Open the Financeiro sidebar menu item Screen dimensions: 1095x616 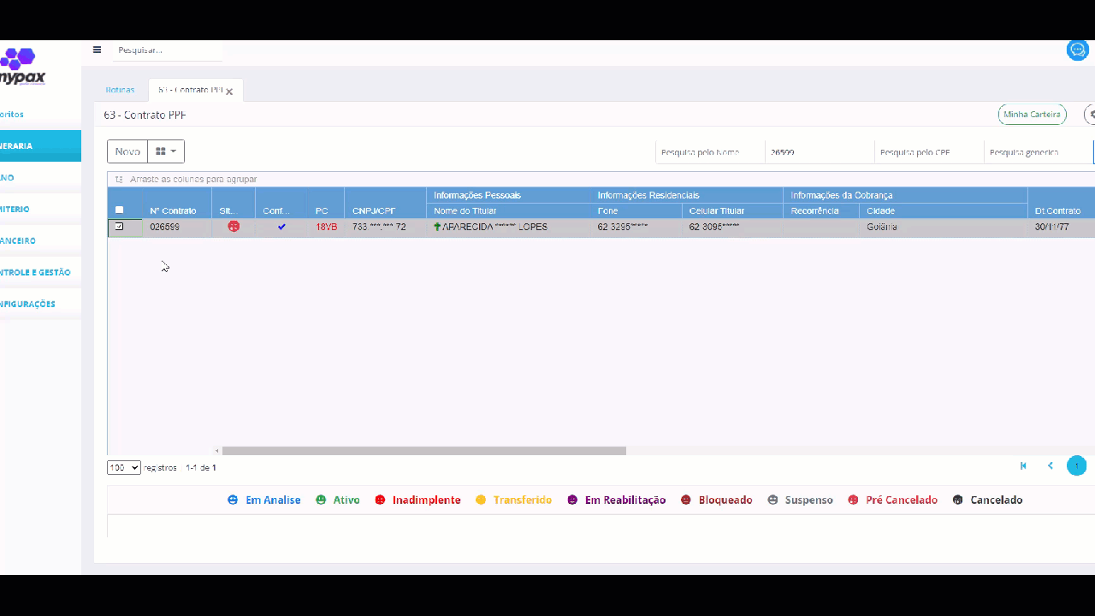(x=40, y=240)
